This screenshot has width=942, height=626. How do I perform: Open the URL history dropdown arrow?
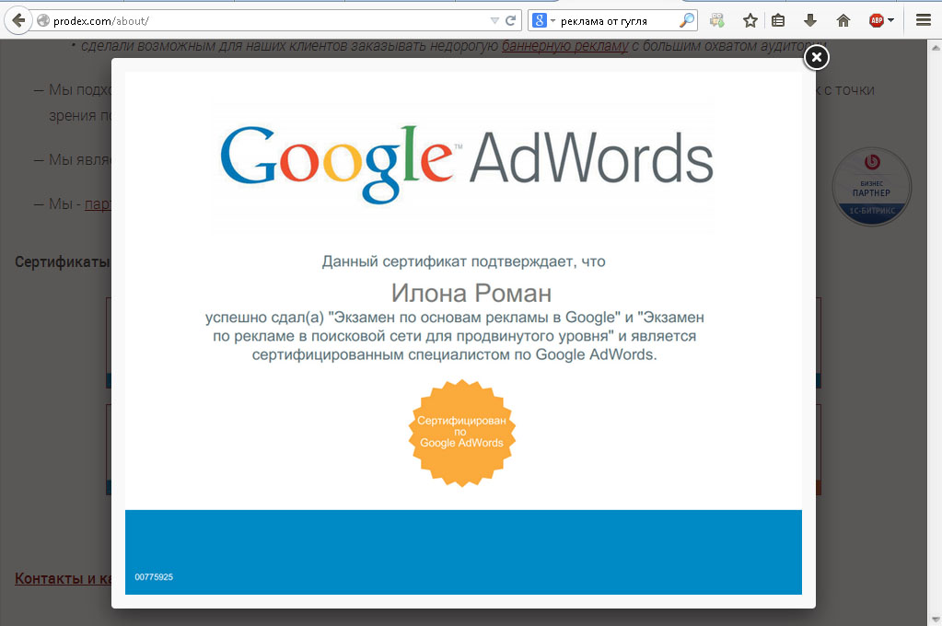pos(494,21)
